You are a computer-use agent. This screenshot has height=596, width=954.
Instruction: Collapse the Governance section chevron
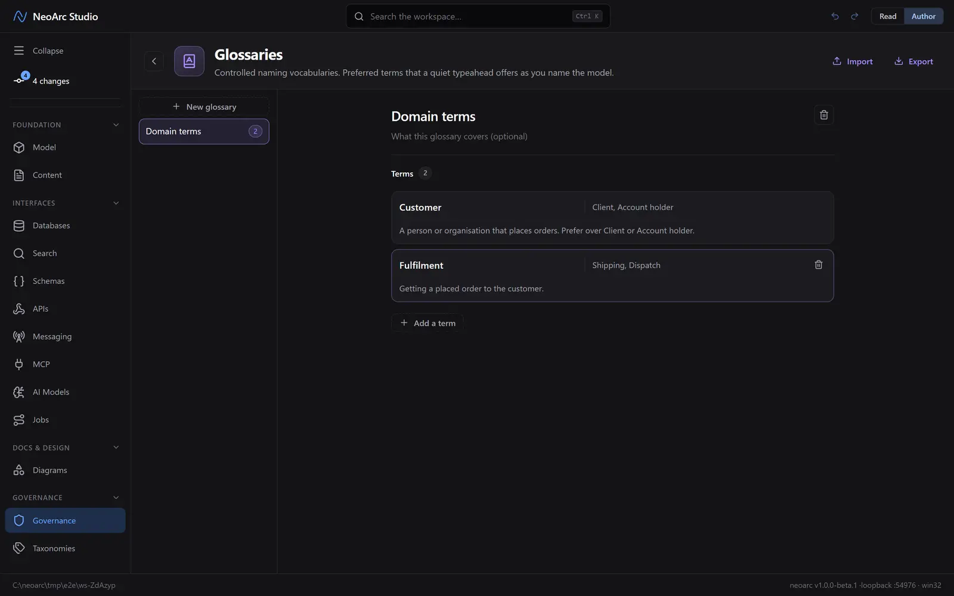coord(116,498)
